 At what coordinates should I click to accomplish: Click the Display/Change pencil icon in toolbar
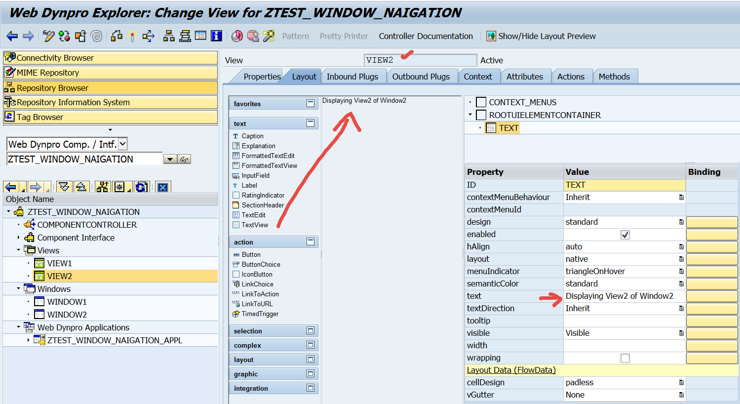coord(48,36)
